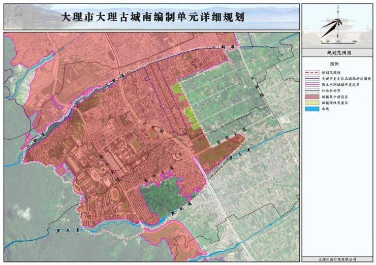
Task: Click the legend label 行政村村界
Action: pyautogui.click(x=331, y=91)
